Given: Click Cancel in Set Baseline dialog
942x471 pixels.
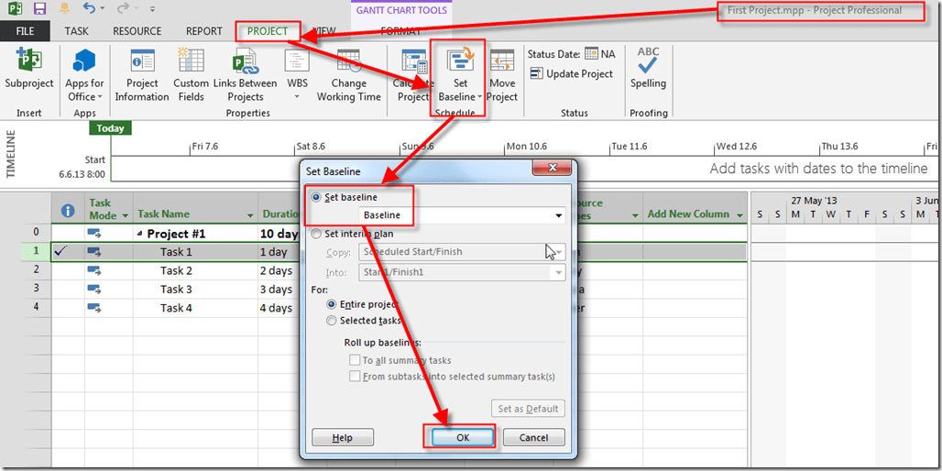Looking at the screenshot, I should pos(533,438).
